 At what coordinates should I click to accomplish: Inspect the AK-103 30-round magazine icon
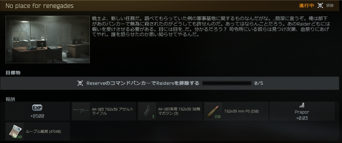click(147, 111)
